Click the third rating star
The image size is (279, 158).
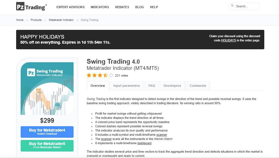click(x=100, y=75)
